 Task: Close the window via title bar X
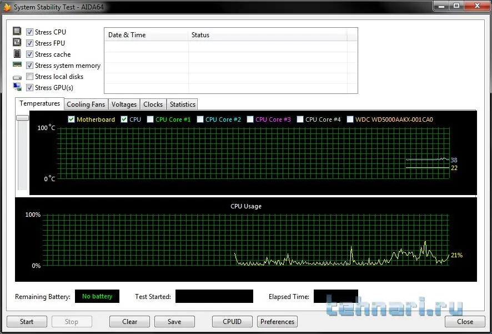477,6
